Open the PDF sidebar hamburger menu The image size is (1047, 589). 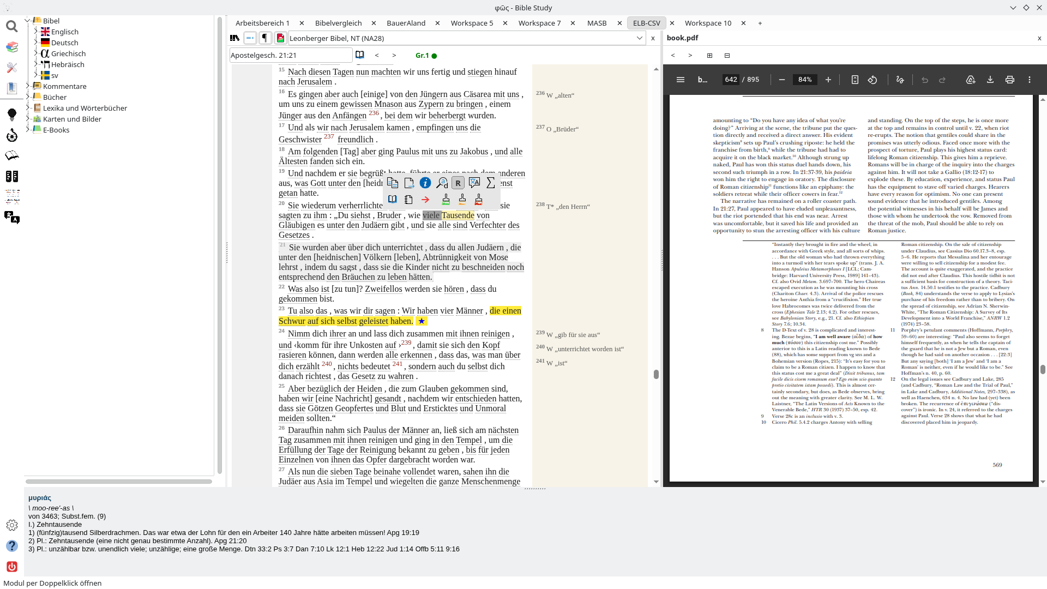pyautogui.click(x=681, y=80)
